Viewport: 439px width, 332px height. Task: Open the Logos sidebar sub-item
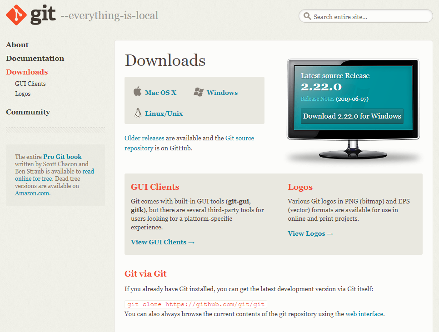[x=23, y=94]
